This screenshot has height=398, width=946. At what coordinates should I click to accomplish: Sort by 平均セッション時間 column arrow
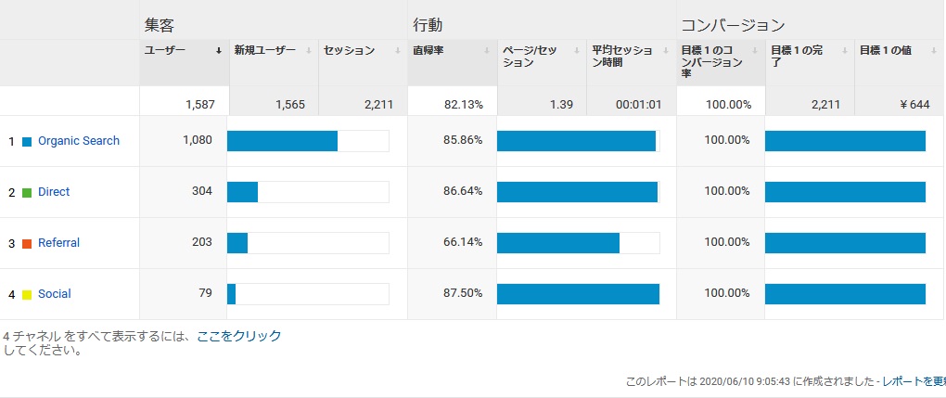click(x=666, y=51)
